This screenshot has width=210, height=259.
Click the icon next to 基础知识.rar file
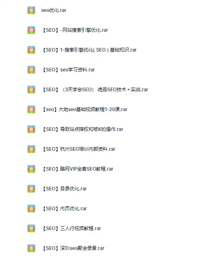31,50
